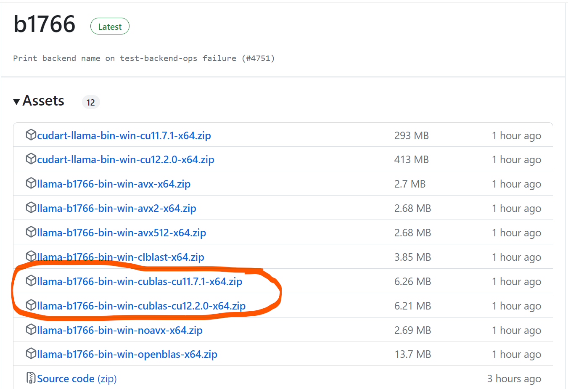This screenshot has height=389, width=568.
Task: Click the 13.7 MB file size
Action: point(413,354)
